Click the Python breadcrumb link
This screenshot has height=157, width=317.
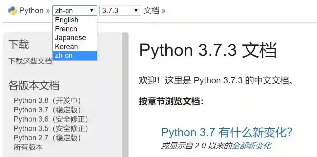[31, 11]
